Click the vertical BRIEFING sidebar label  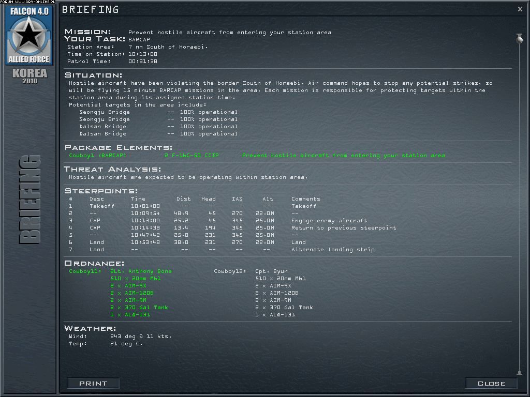[30, 199]
